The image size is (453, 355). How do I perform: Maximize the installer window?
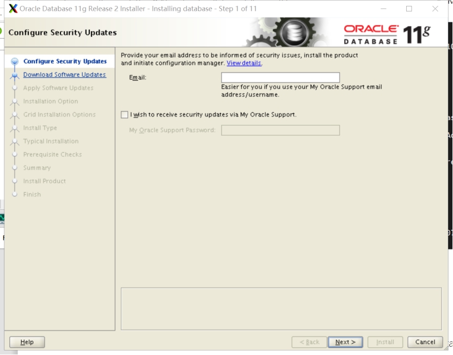click(x=409, y=9)
